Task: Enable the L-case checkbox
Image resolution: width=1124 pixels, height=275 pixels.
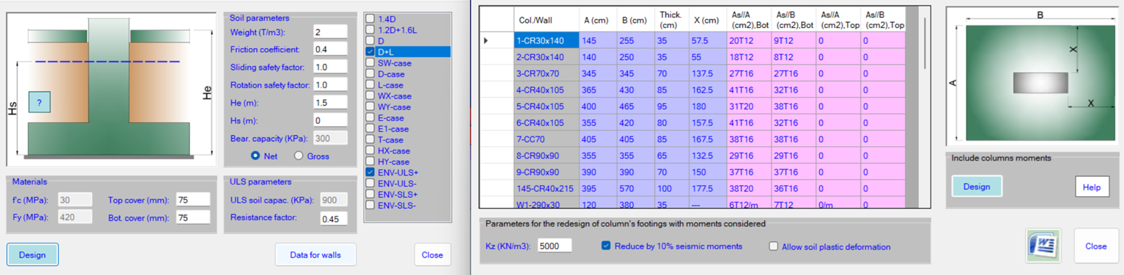Action: point(370,85)
